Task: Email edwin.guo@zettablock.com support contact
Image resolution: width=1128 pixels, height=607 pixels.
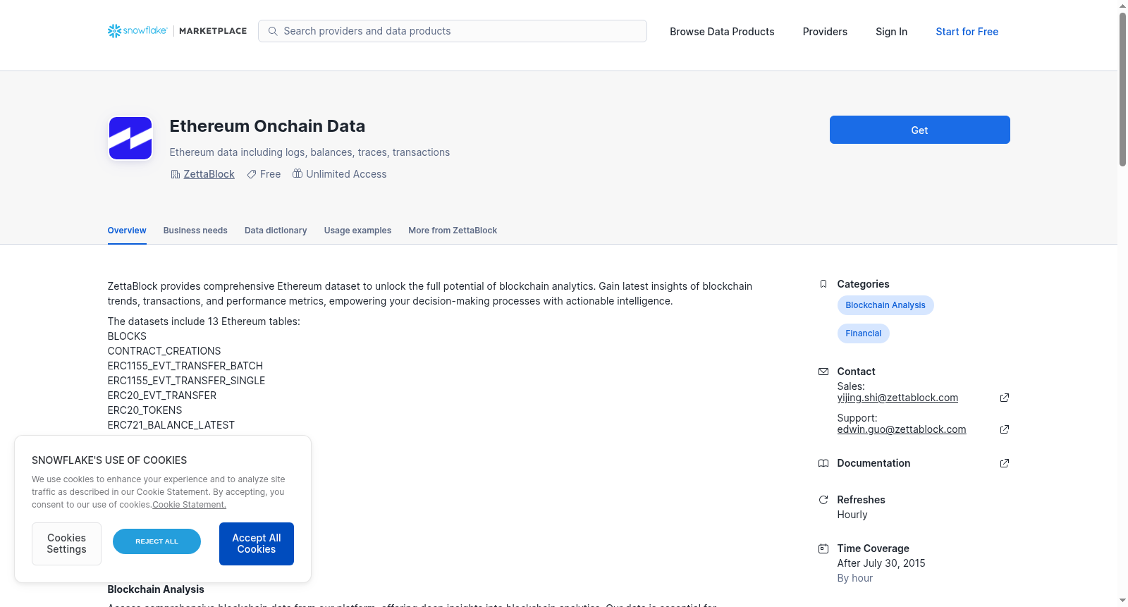Action: click(902, 429)
